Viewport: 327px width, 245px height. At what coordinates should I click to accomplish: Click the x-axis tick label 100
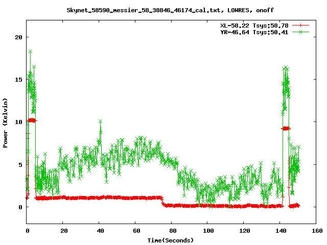tap(208, 231)
